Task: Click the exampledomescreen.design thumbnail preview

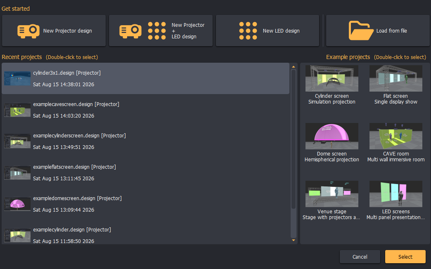Action: tap(17, 204)
